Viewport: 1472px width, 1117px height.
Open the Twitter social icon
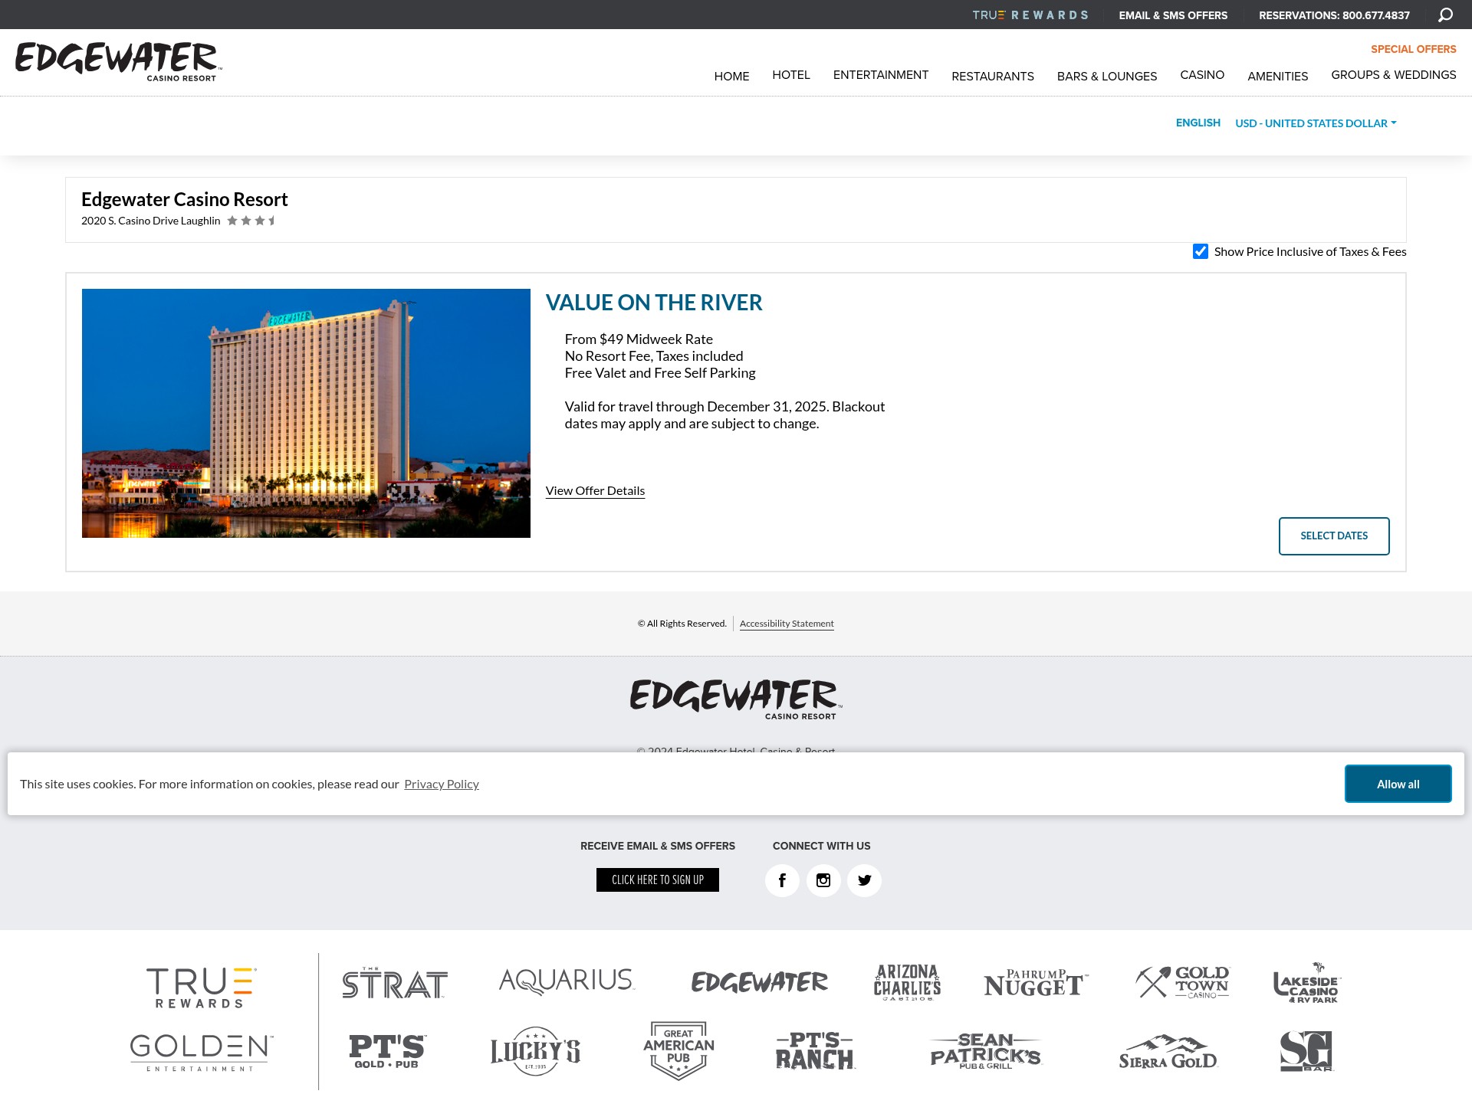coord(864,880)
